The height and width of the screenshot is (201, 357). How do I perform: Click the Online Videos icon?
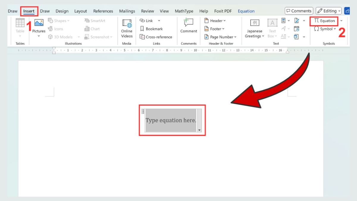[127, 24]
